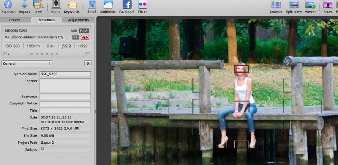Click the Badges indicator icon

pyautogui.click(x=42, y=149)
